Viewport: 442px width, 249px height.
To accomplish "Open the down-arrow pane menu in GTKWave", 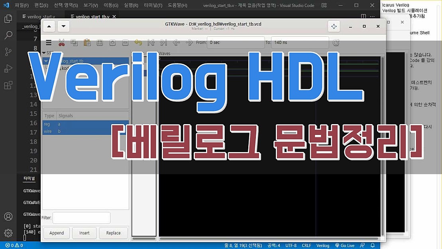I will coord(63,26).
